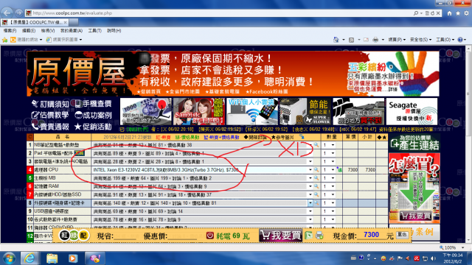Click the Paint icon in taskbar
This screenshot has height=265, width=472.
[95, 258]
